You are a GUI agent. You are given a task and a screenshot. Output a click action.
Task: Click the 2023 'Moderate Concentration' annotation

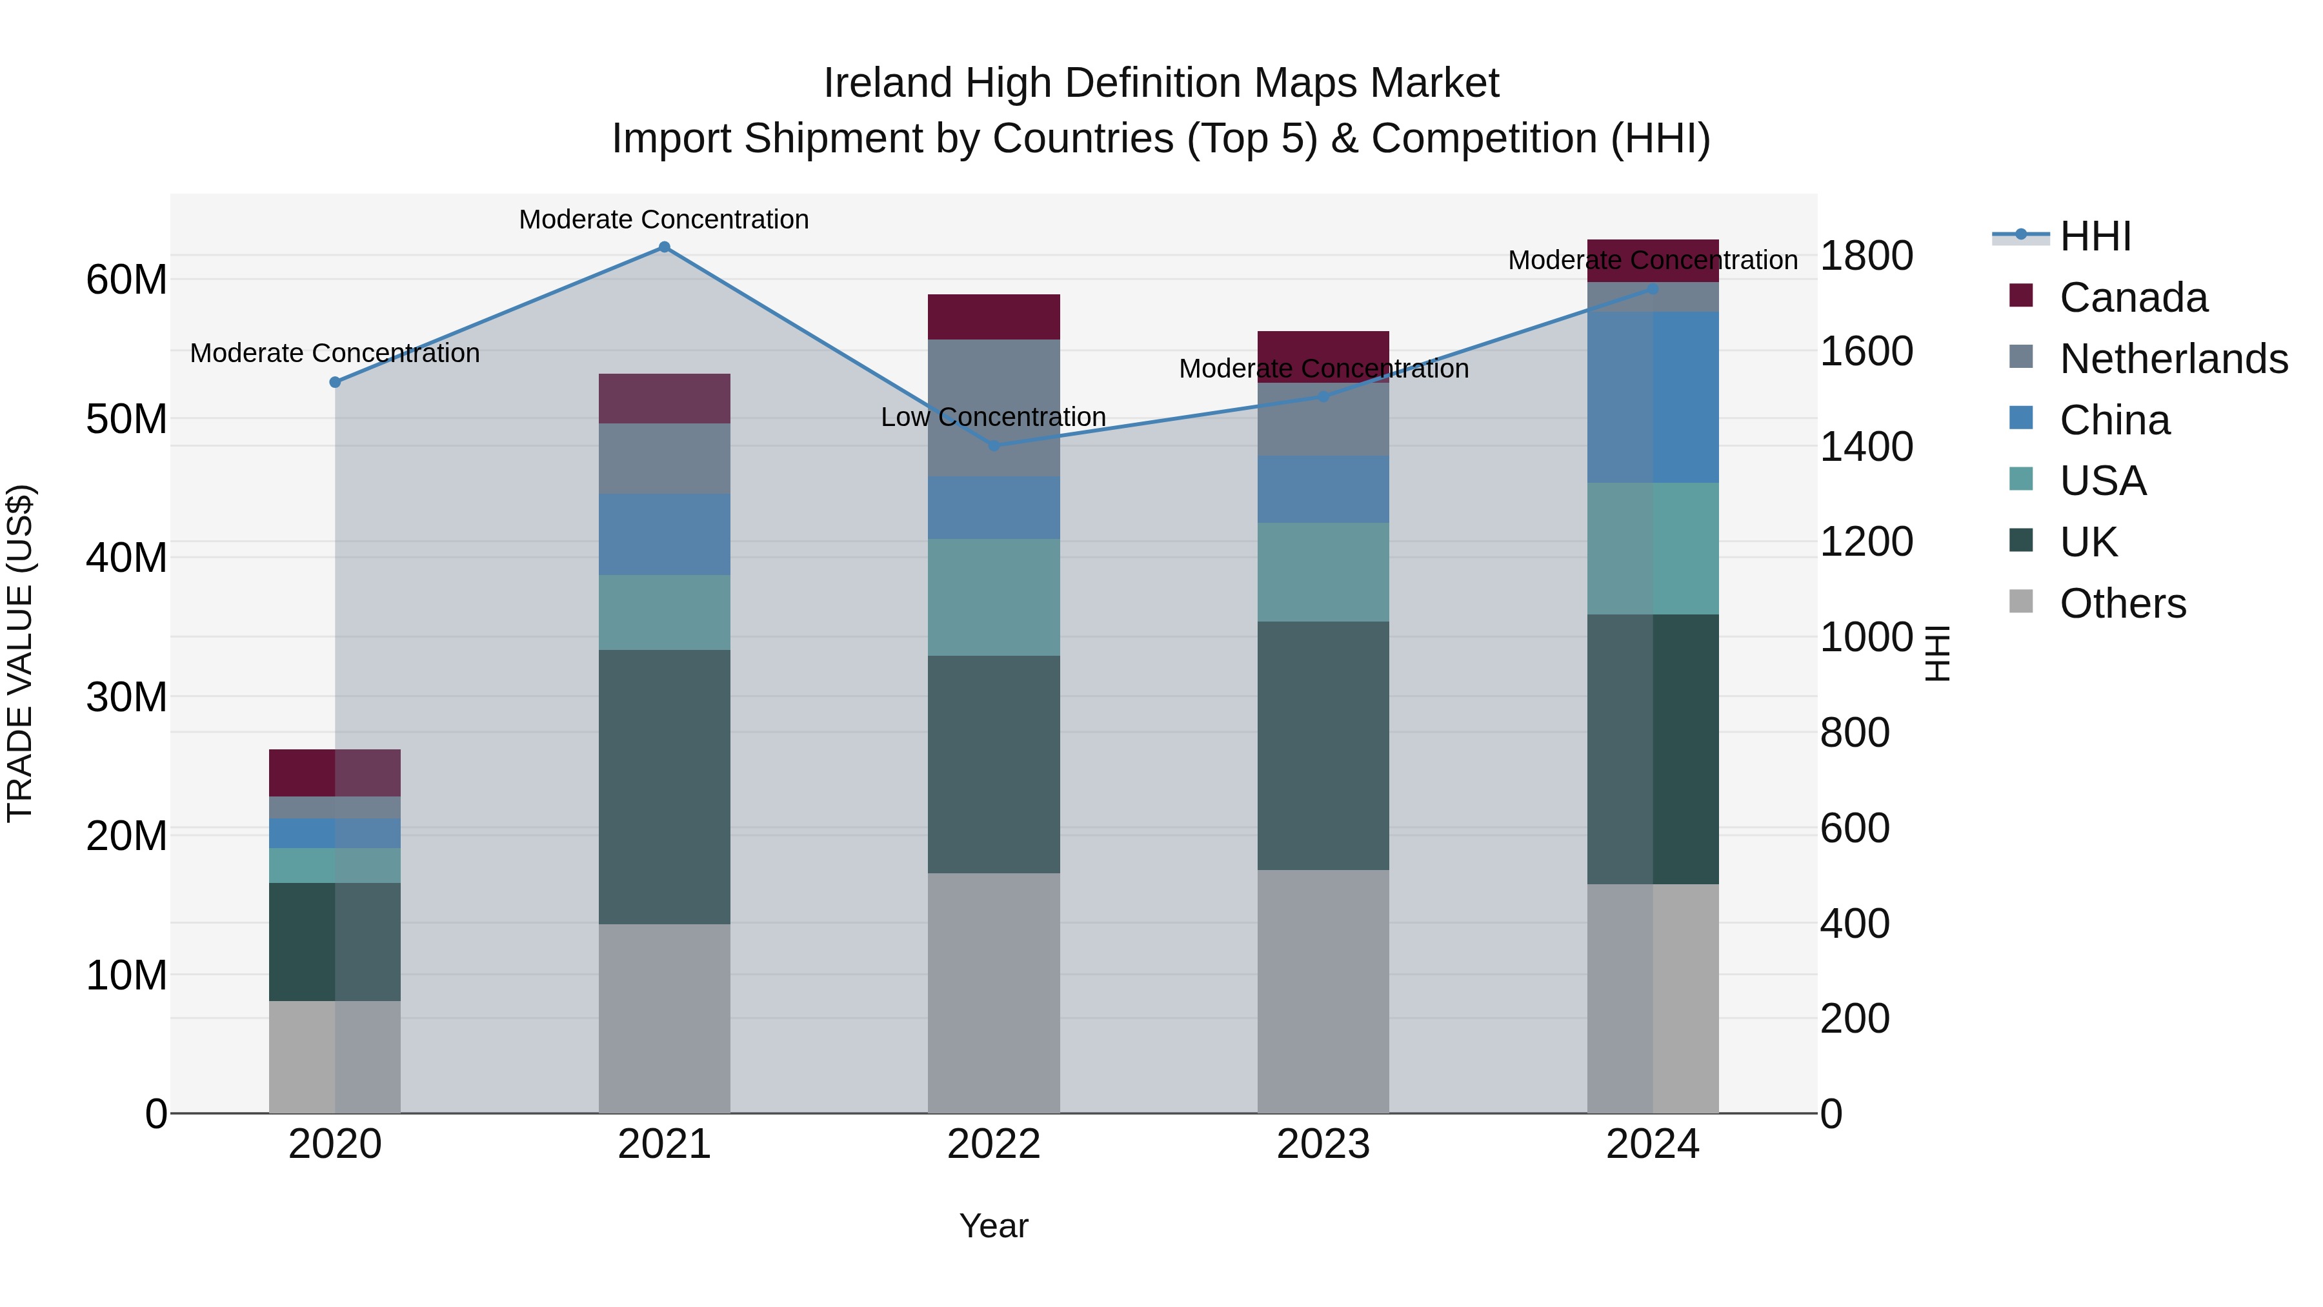(1324, 368)
